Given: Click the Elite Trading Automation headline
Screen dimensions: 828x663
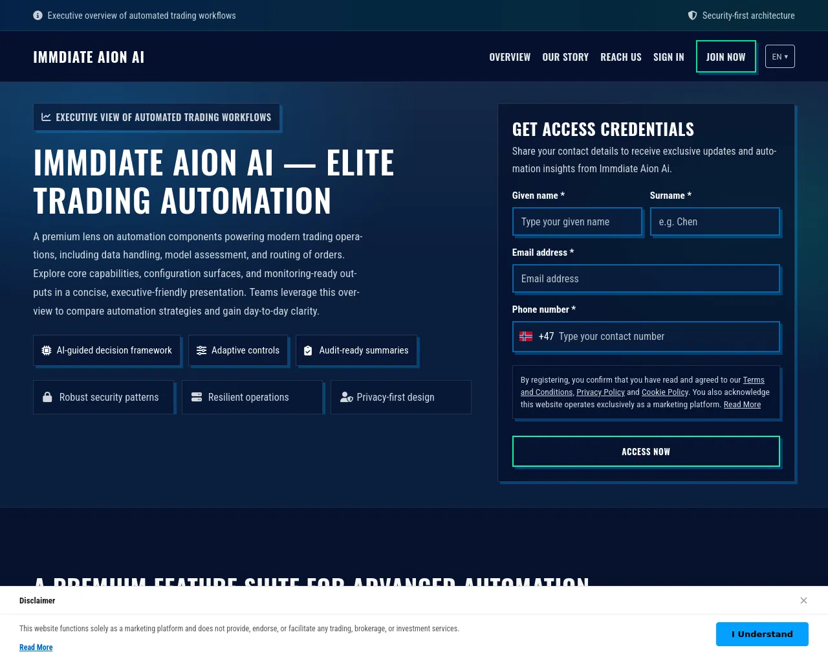Looking at the screenshot, I should point(213,181).
